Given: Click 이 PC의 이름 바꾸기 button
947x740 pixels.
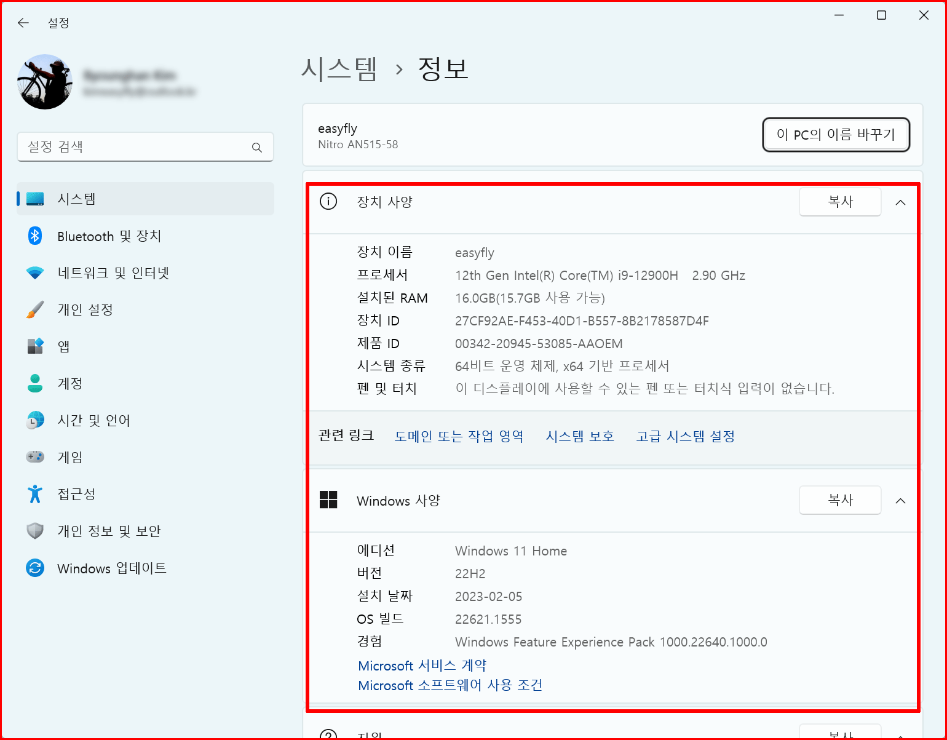Looking at the screenshot, I should coord(836,134).
